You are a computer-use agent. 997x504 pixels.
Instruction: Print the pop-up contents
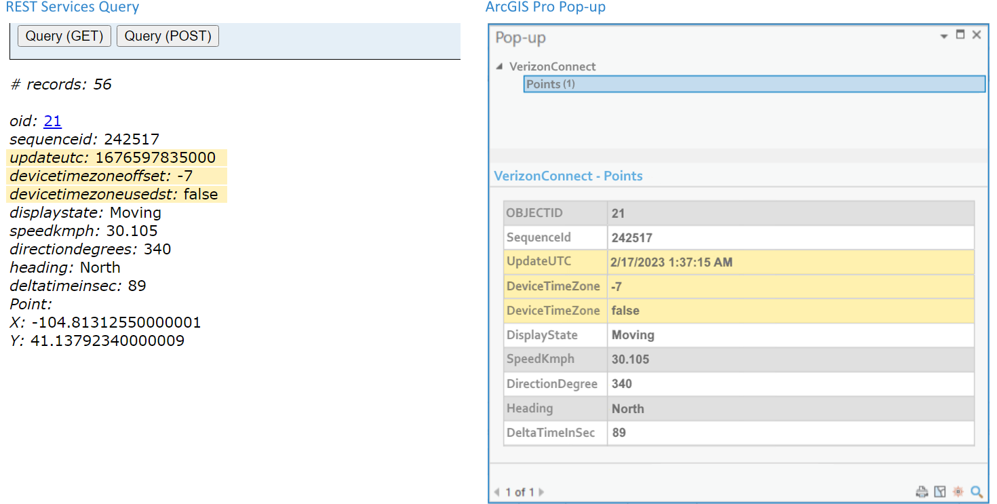coord(922,492)
